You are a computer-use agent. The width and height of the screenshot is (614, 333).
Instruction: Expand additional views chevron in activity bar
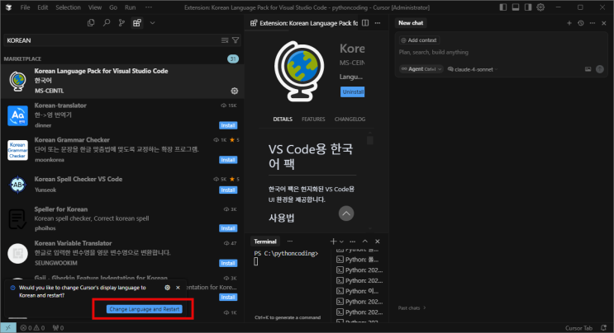pyautogui.click(x=152, y=23)
